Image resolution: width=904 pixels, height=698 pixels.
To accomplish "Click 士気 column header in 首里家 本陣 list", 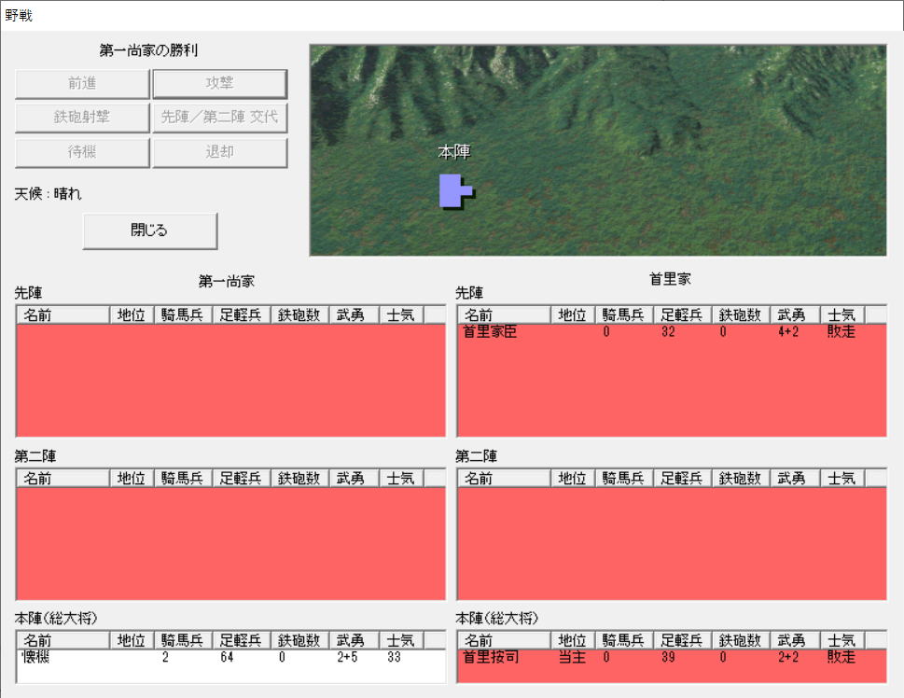I will [x=841, y=640].
